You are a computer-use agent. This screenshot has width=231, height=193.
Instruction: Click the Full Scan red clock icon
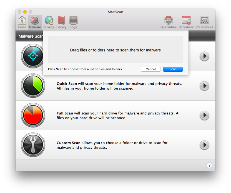[x=33, y=115]
